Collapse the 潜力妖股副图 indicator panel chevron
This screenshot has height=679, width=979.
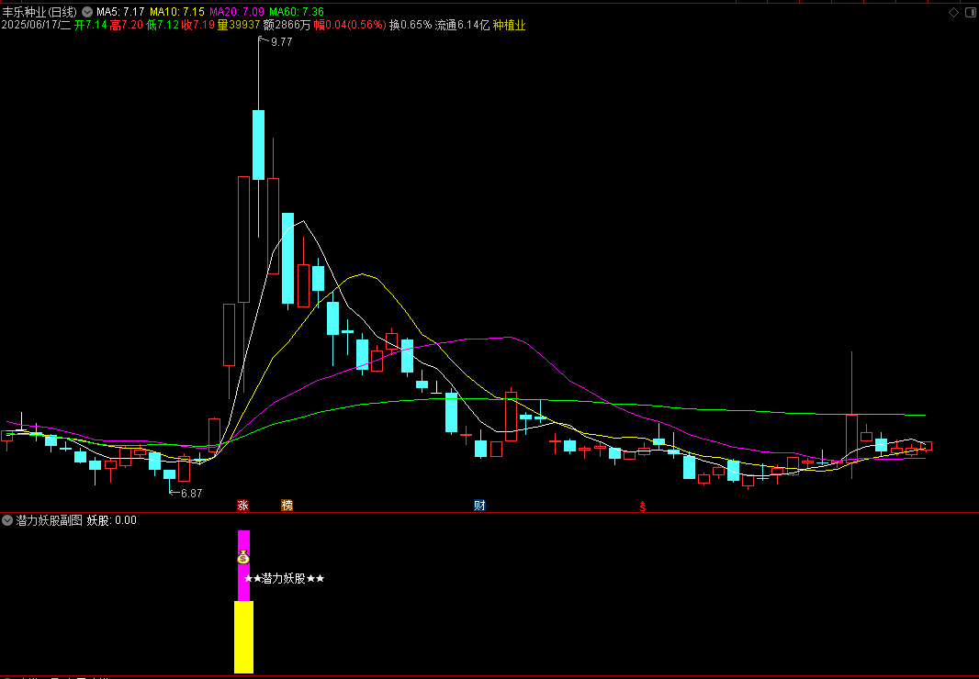click(7, 520)
